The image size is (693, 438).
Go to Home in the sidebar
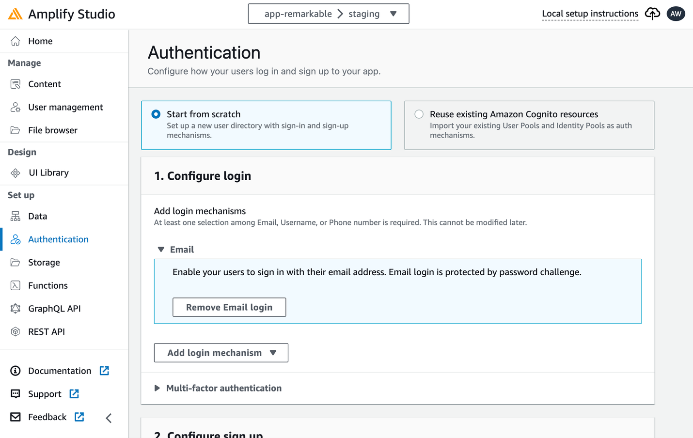40,41
